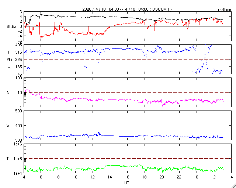The image size is (236, 188).
Task: Click the "Phi" axis label
Action: [9, 59]
